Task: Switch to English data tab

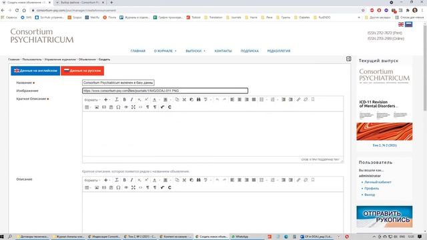Action: click(35, 71)
